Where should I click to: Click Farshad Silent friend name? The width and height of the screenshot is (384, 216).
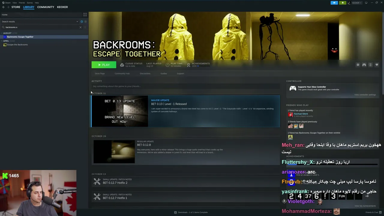[x=301, y=114]
